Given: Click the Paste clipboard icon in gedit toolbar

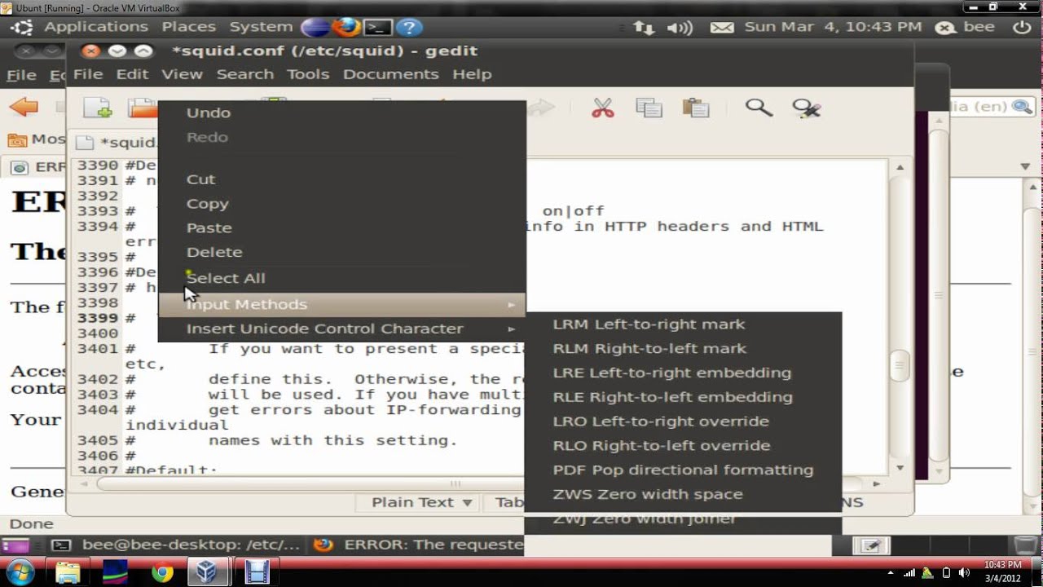Looking at the screenshot, I should (696, 108).
